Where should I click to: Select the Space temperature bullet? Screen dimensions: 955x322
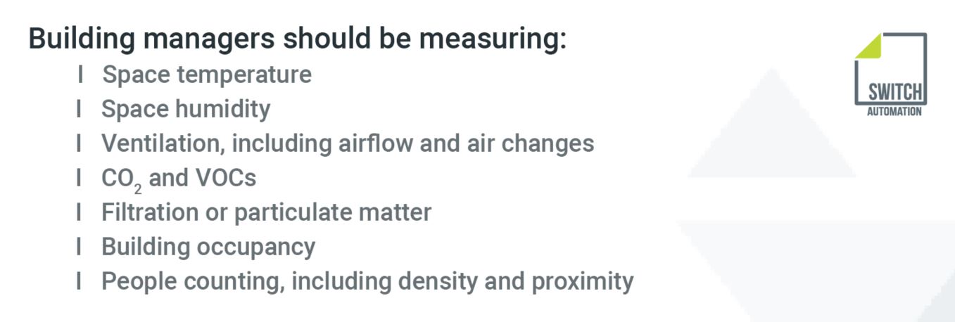point(207,75)
